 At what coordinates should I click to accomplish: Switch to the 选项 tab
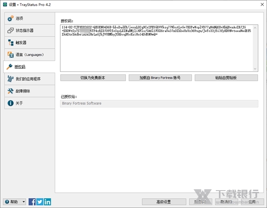point(30,18)
